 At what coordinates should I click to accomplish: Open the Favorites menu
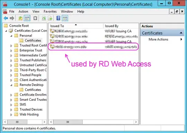click(50, 11)
